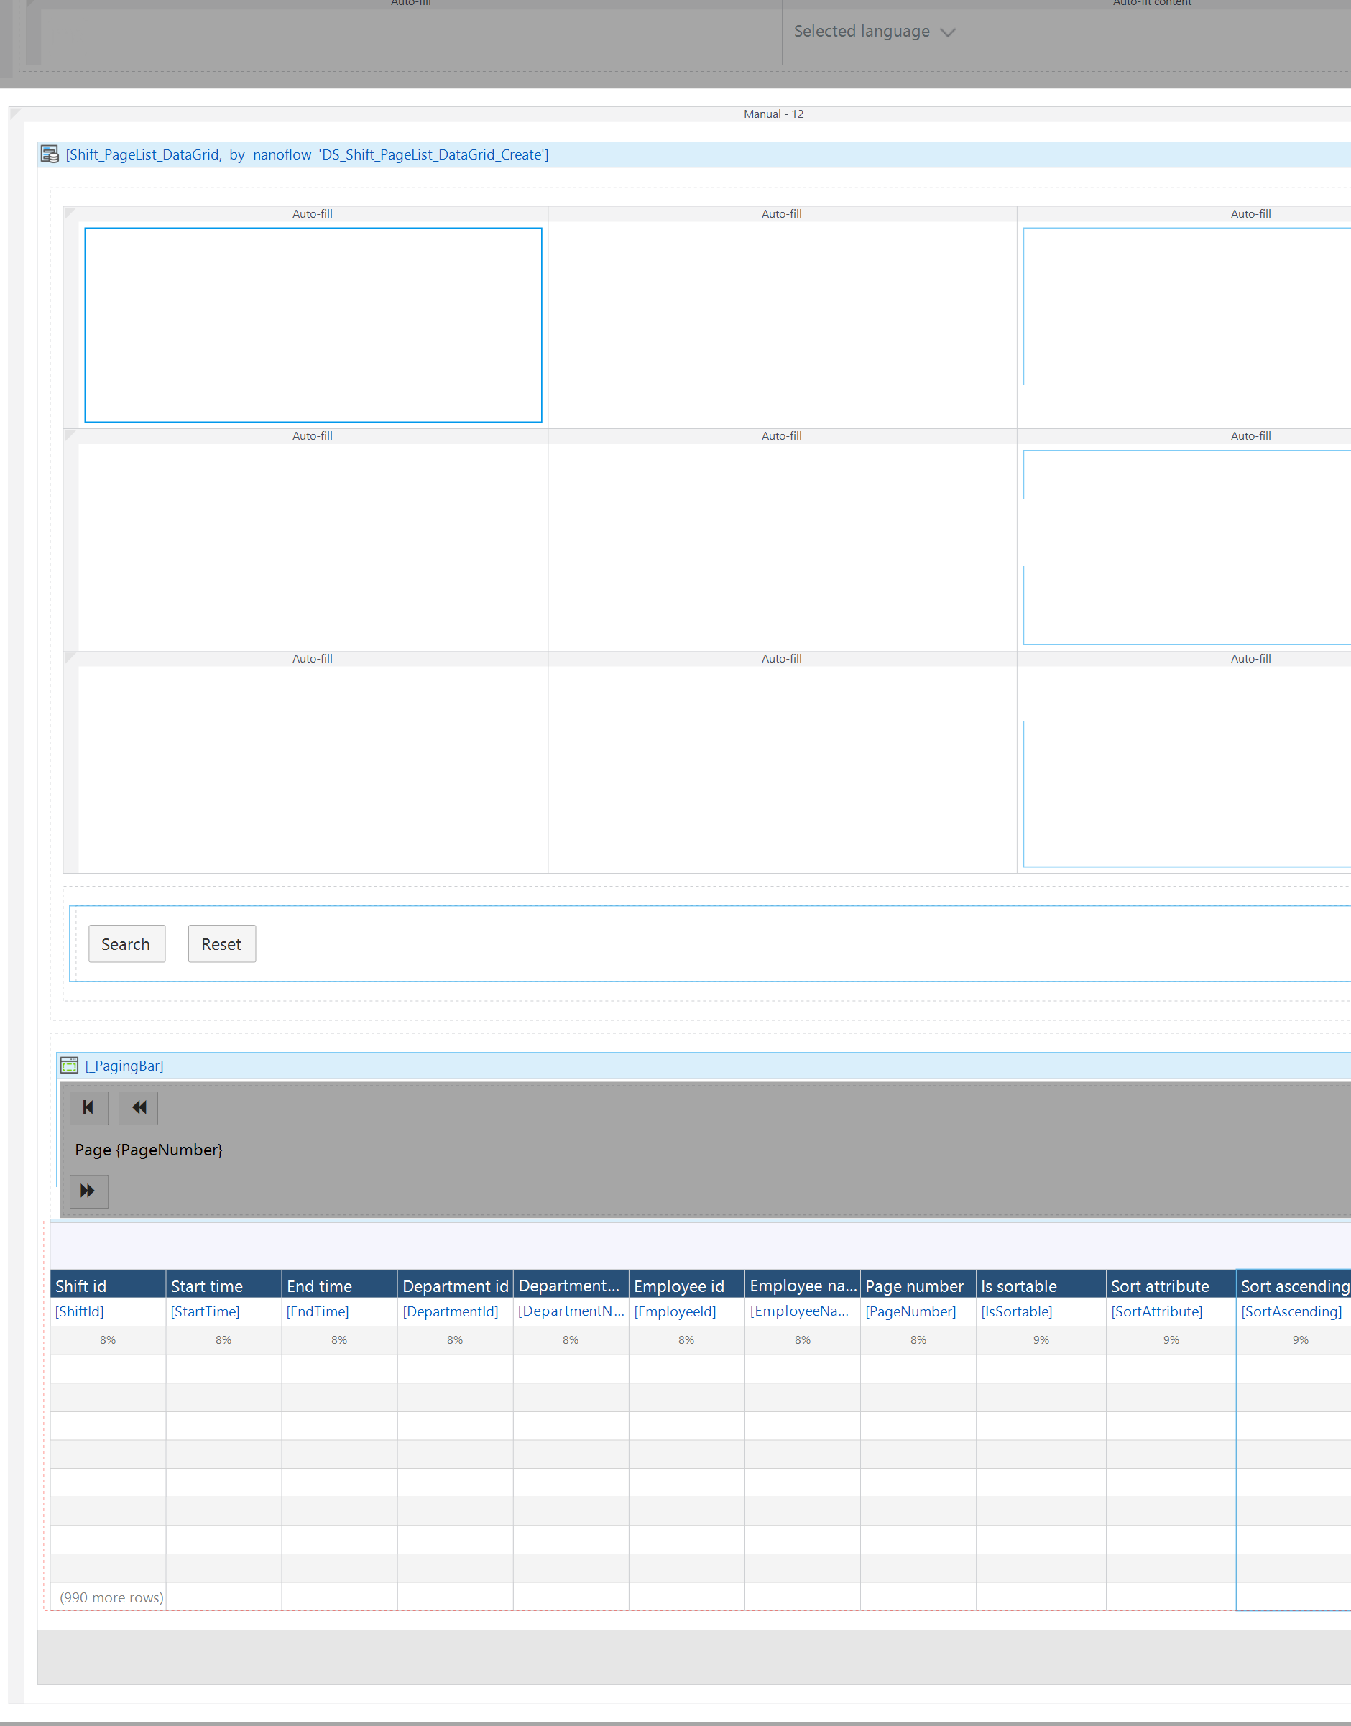Click the data view icon beside Shift_PageList_DataGrid

[50, 154]
